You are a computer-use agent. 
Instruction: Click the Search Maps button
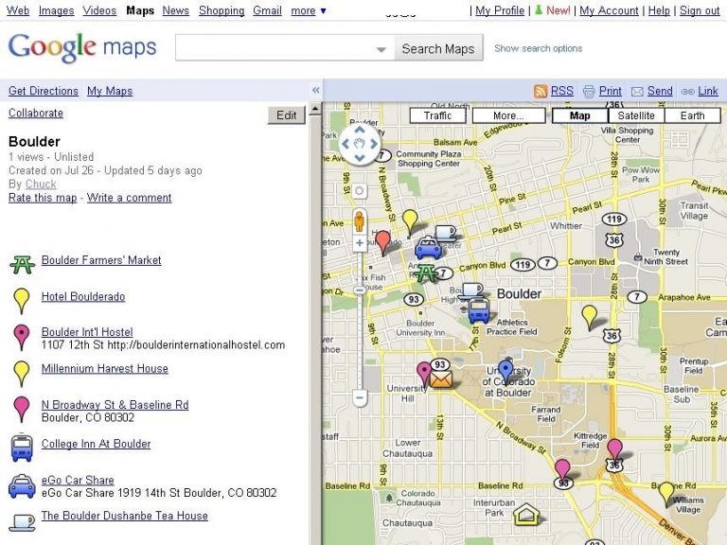point(438,48)
